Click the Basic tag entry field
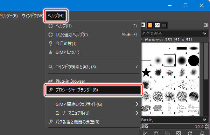Screen dimensions: 210x135 (171, 120)
